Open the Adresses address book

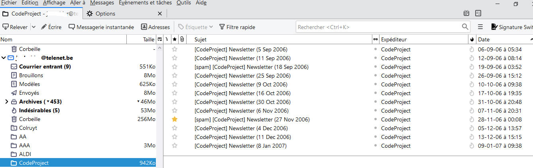[155, 27]
